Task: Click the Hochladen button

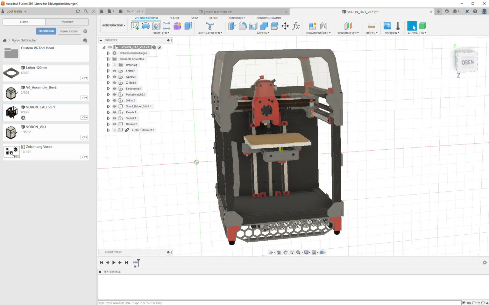Action: point(46,31)
